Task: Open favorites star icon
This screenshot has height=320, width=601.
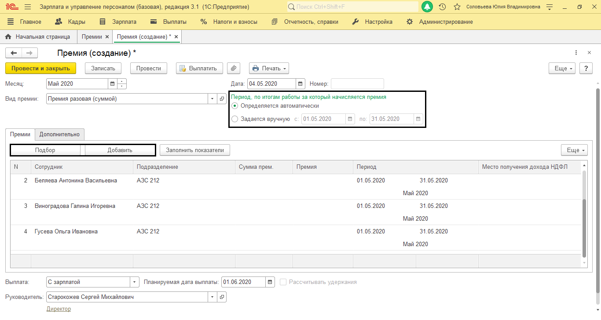Action: point(457,7)
